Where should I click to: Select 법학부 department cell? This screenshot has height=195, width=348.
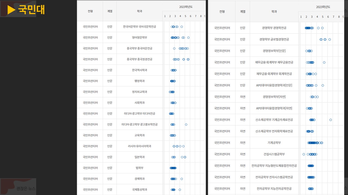[x=139, y=168]
